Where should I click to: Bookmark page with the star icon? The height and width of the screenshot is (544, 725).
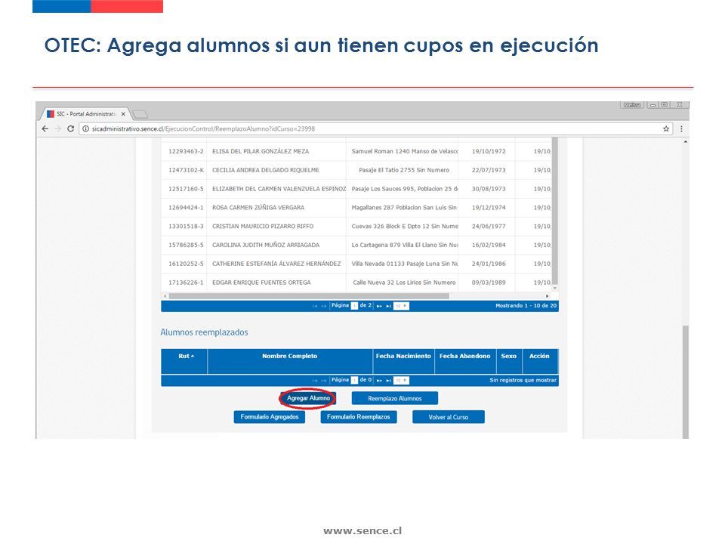click(666, 128)
